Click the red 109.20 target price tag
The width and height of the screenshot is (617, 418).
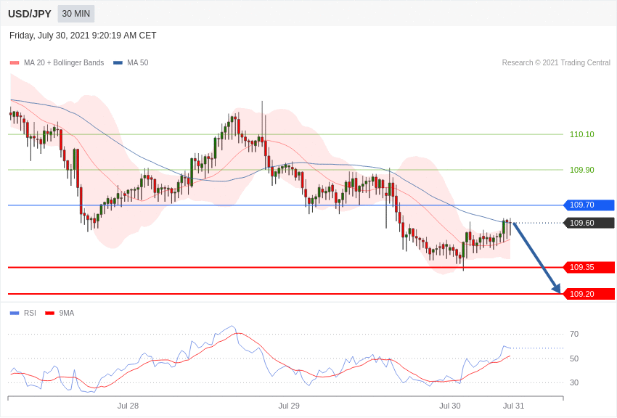tap(589, 294)
